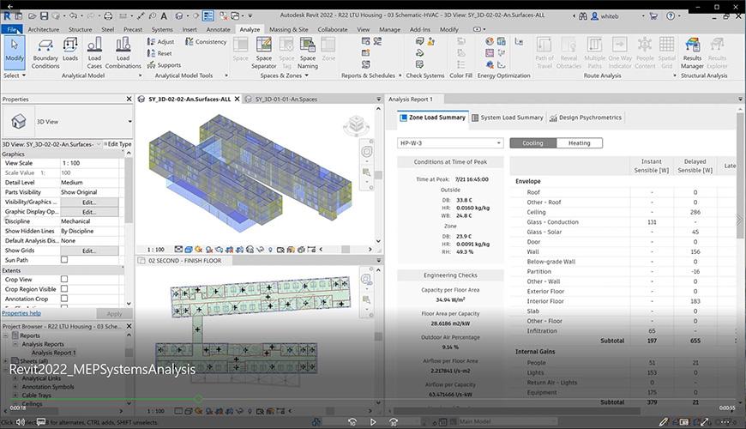
Task: Click the volume speaker icon in video controls
Action: tap(21, 422)
